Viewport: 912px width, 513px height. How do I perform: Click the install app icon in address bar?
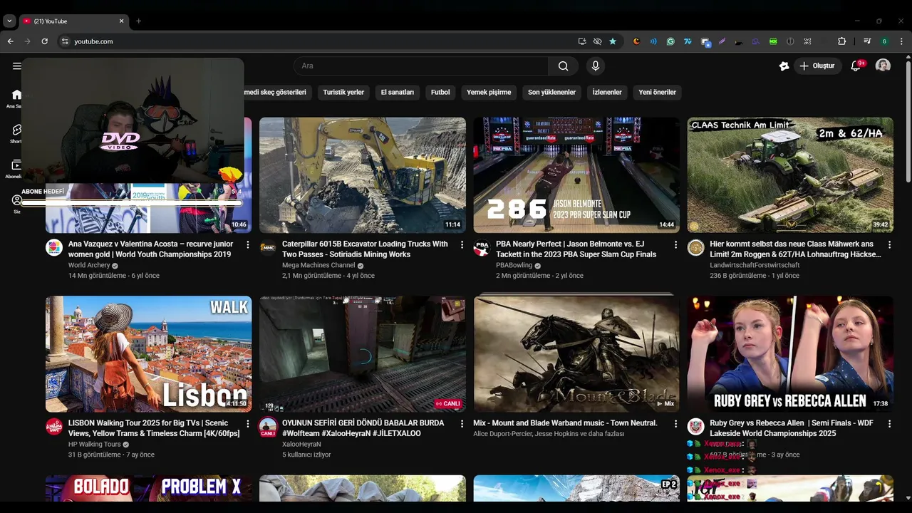click(x=582, y=41)
